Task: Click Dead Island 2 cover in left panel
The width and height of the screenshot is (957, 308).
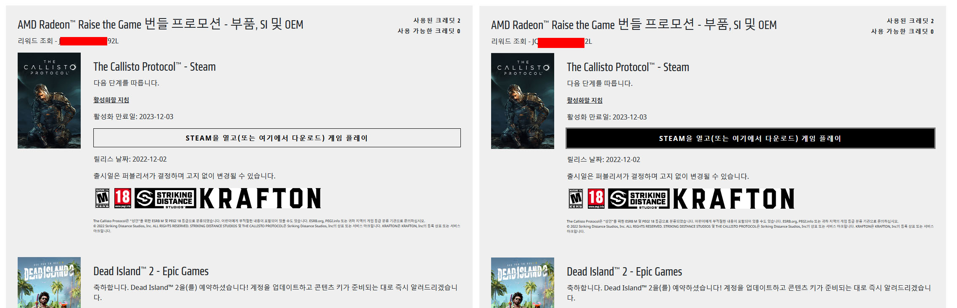Action: [49, 282]
